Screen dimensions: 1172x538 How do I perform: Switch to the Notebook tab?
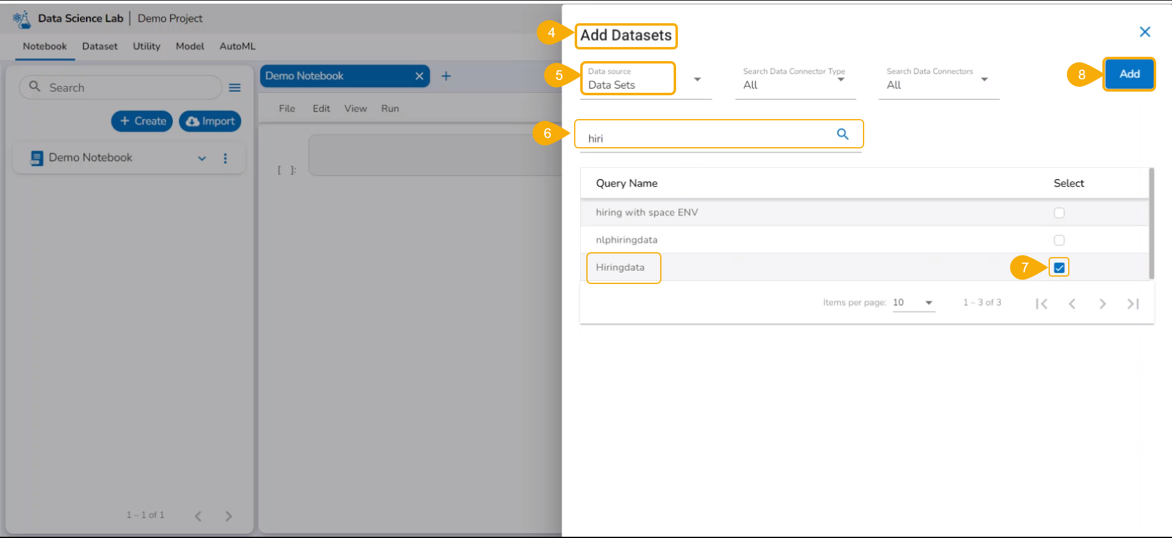tap(45, 46)
